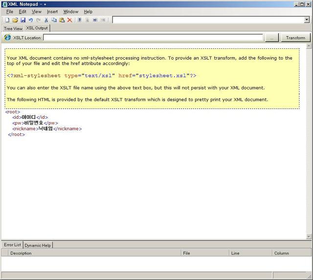Click the <nickname> element line

click(x=47, y=129)
